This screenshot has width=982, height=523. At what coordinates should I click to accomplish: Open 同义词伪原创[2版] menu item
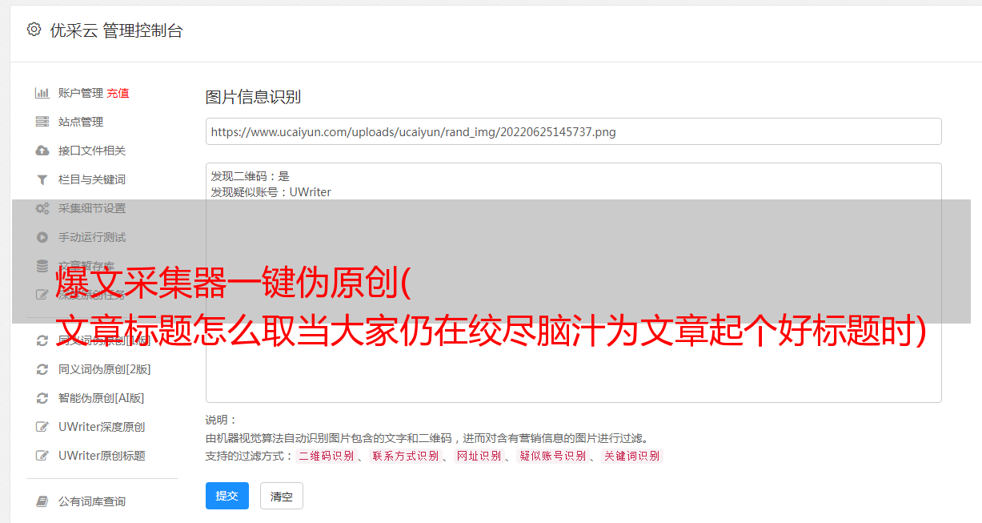pos(104,369)
